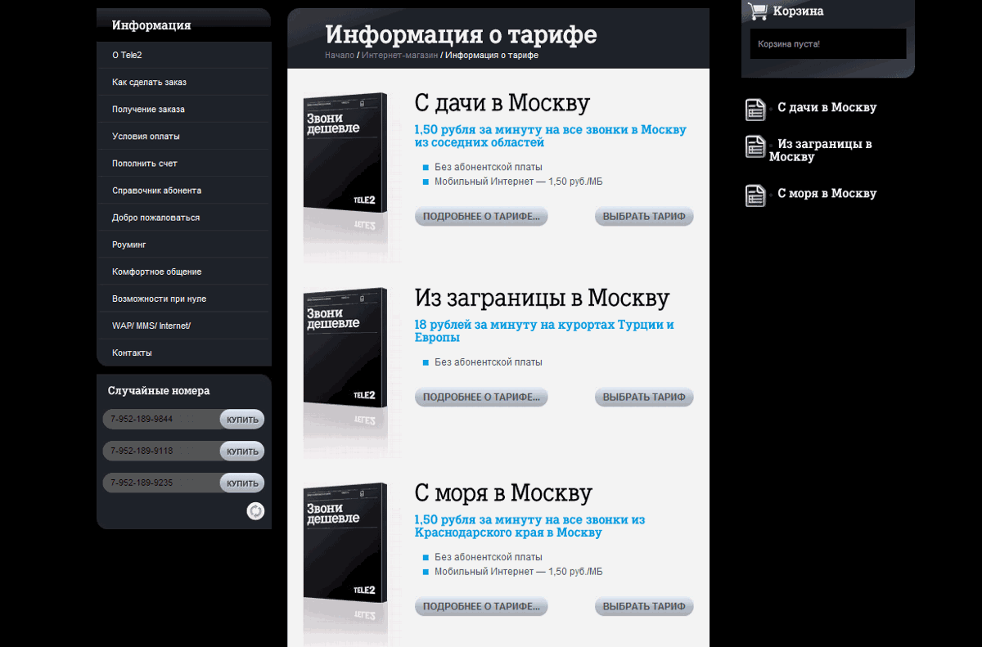
Task: Choose the «С дачи в Москву» tariff
Action: 644,217
